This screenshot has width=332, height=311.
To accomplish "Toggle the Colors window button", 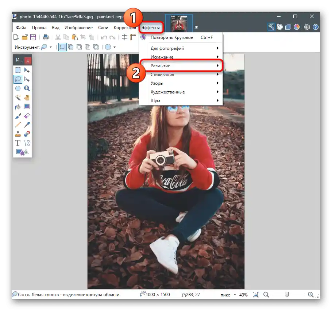I will pos(297,27).
